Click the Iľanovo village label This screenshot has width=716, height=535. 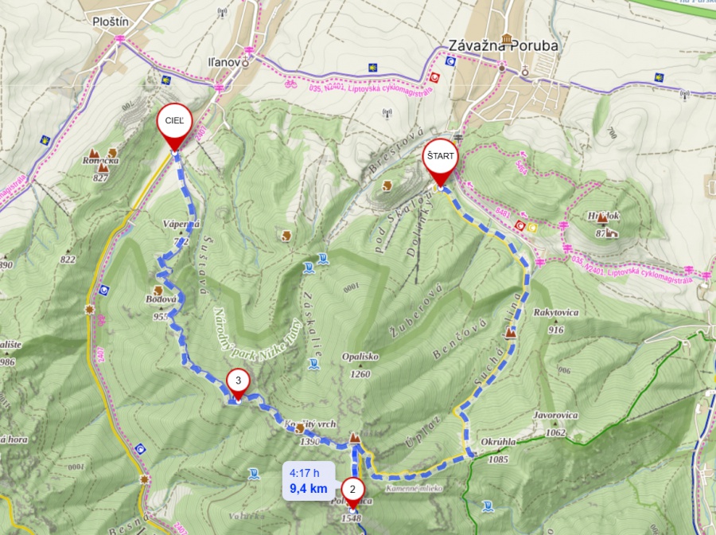pos(224,62)
